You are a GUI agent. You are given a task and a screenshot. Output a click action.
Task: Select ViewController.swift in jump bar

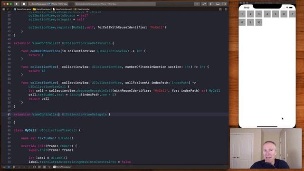63,9
